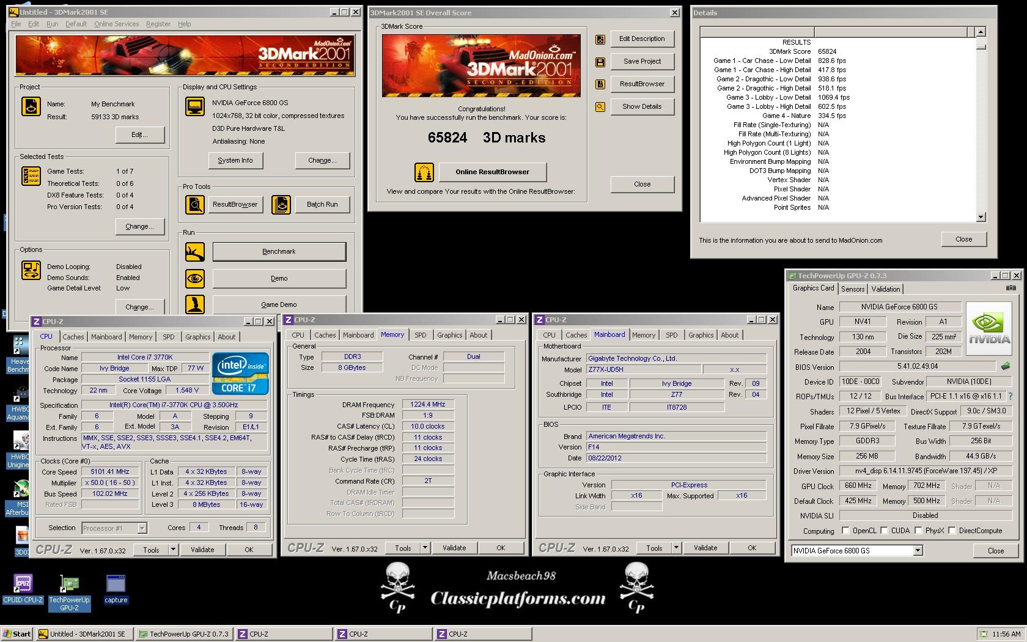Click the Save Project button
The width and height of the screenshot is (1027, 642).
click(x=642, y=61)
